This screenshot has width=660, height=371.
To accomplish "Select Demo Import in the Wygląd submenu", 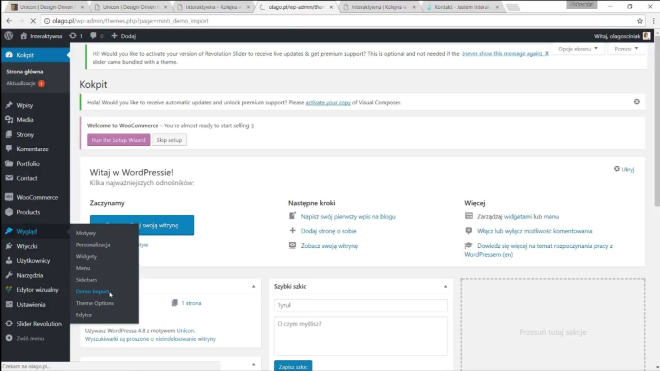I will click(92, 292).
